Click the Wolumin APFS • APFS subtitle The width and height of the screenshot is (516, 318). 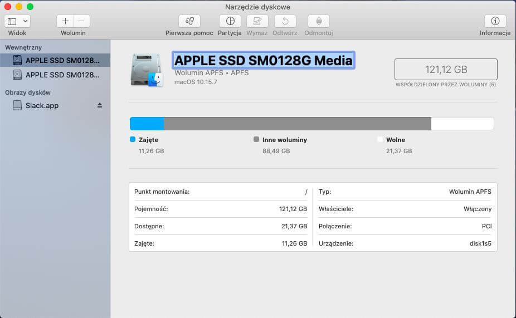coord(212,72)
